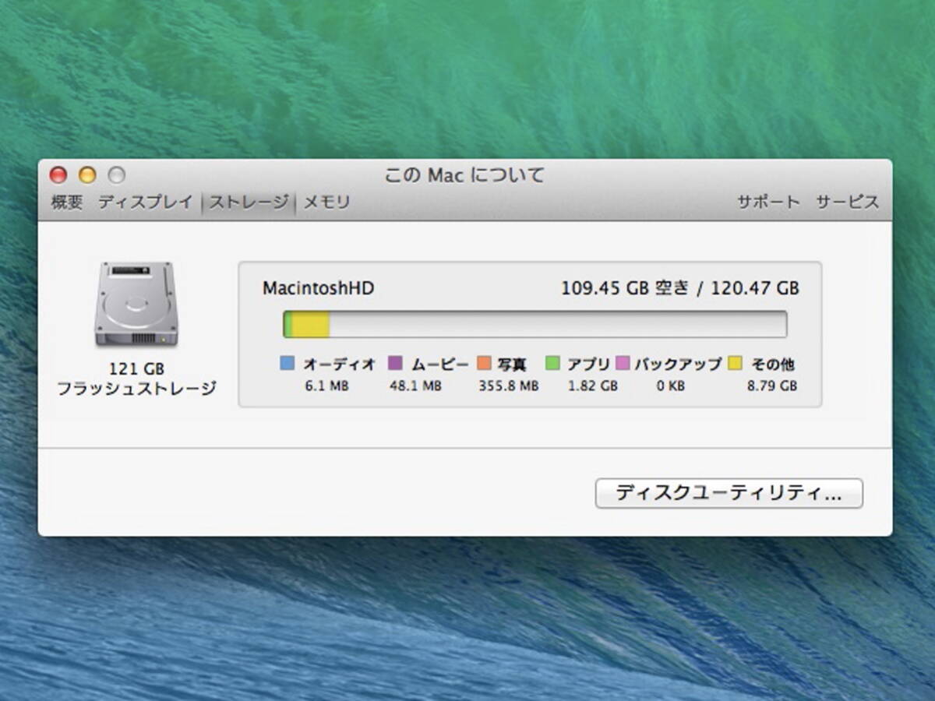Click the 8.79 GB other value
The height and width of the screenshot is (701, 935).
(x=772, y=386)
